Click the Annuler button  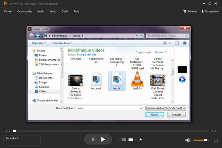click(176, 115)
